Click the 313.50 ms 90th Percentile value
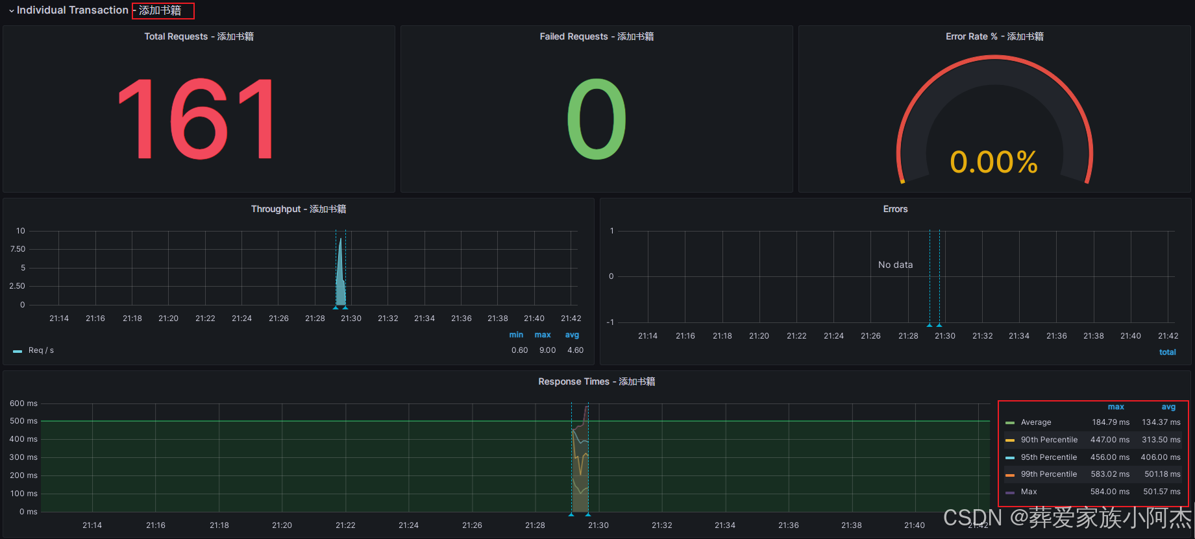1195x539 pixels. pos(1161,440)
